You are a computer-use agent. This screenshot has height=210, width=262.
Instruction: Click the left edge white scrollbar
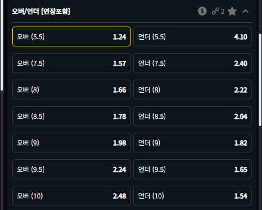tap(2, 45)
